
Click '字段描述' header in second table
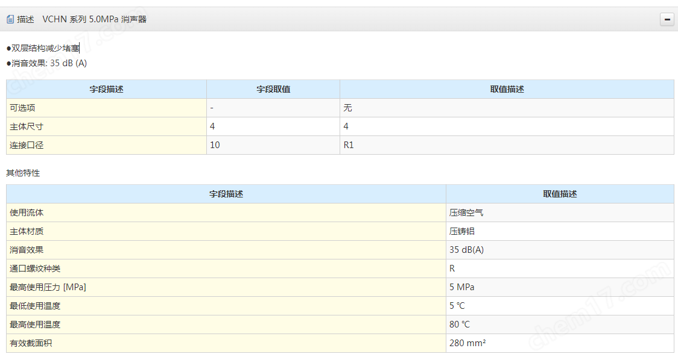tap(226, 194)
